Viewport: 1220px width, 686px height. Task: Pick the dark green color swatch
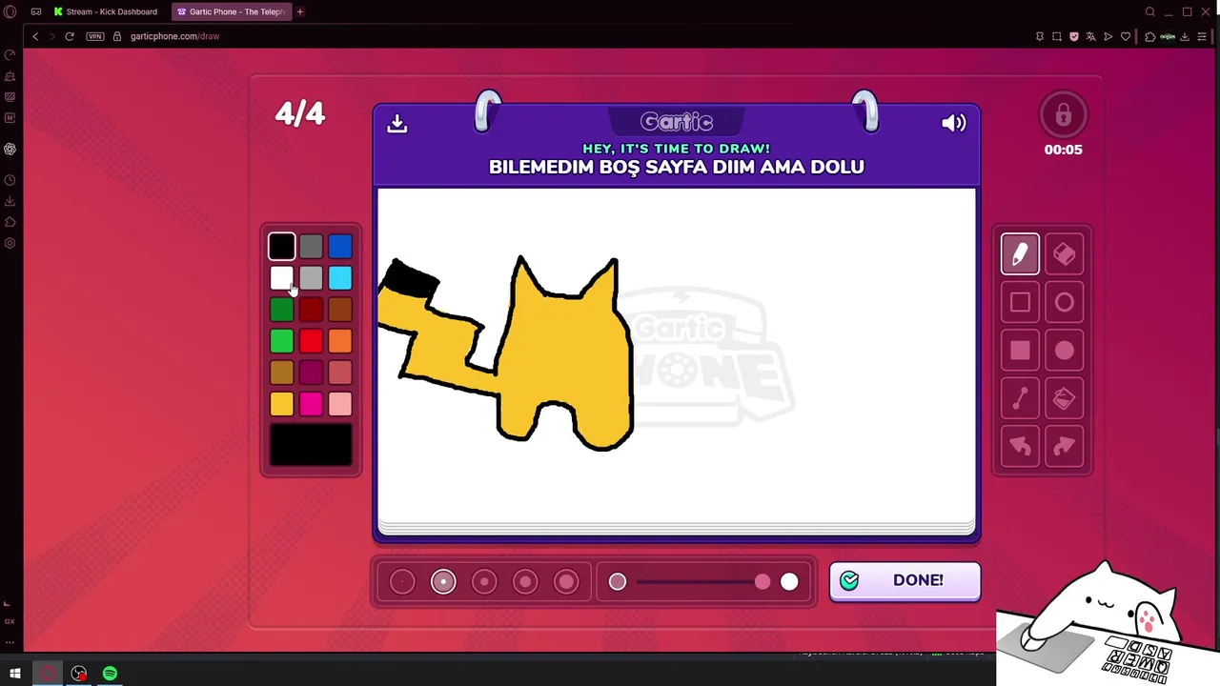(x=282, y=310)
